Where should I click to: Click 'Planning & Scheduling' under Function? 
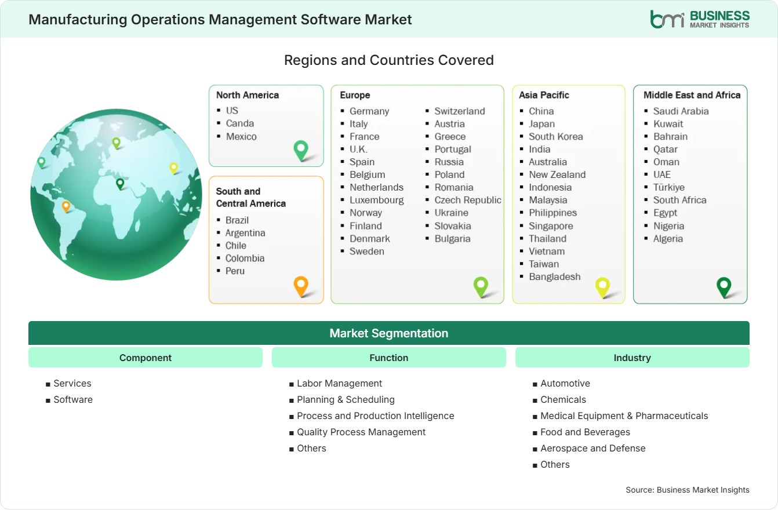pos(346,399)
